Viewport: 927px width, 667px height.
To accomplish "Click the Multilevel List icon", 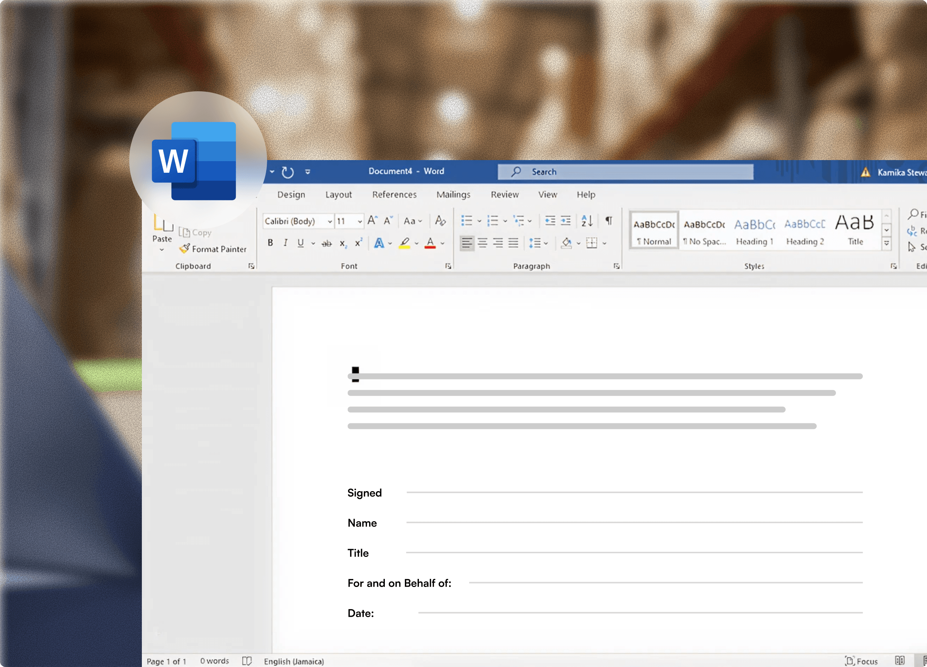I will [x=519, y=221].
